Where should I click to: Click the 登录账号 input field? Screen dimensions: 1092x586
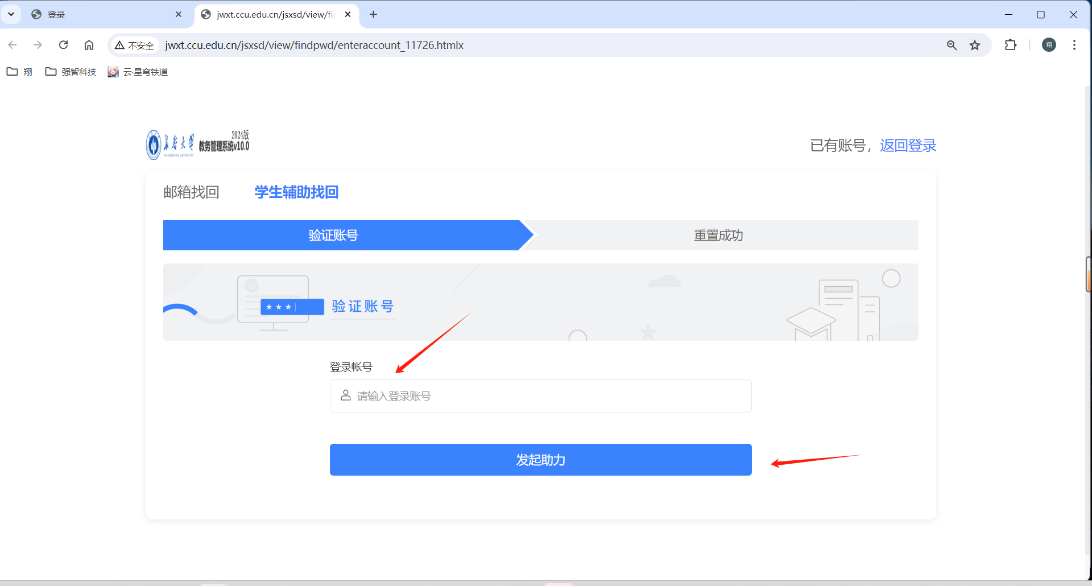[x=540, y=396]
